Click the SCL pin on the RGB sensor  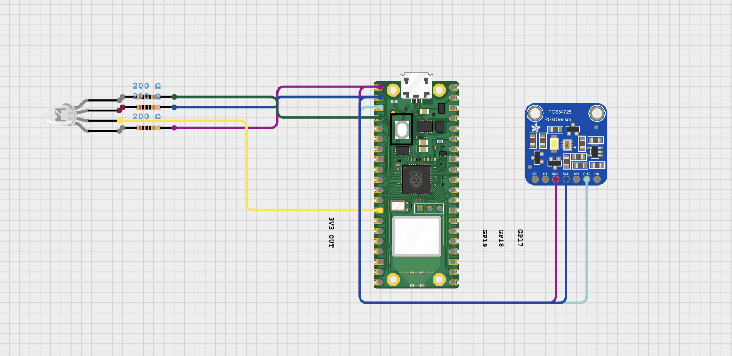click(566, 179)
